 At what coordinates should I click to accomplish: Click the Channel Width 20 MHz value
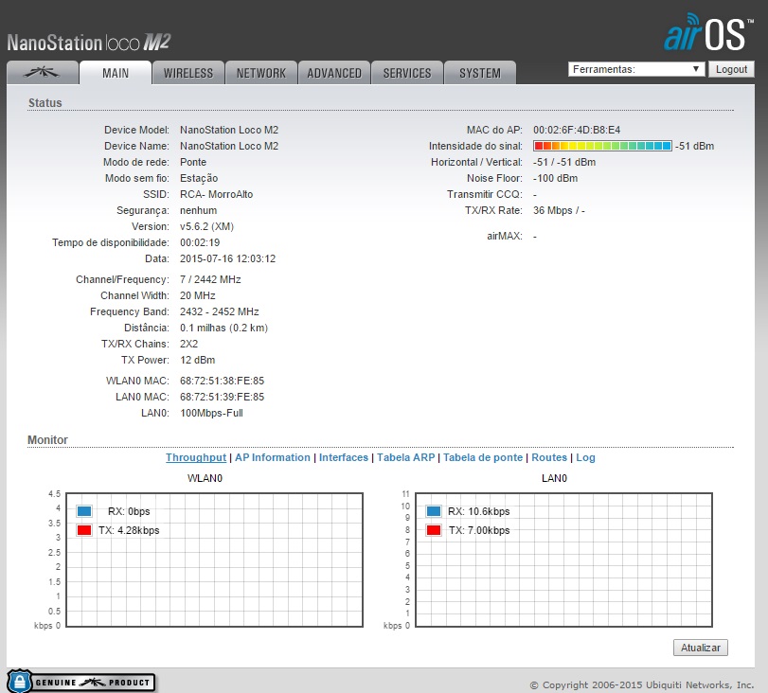[x=197, y=295]
